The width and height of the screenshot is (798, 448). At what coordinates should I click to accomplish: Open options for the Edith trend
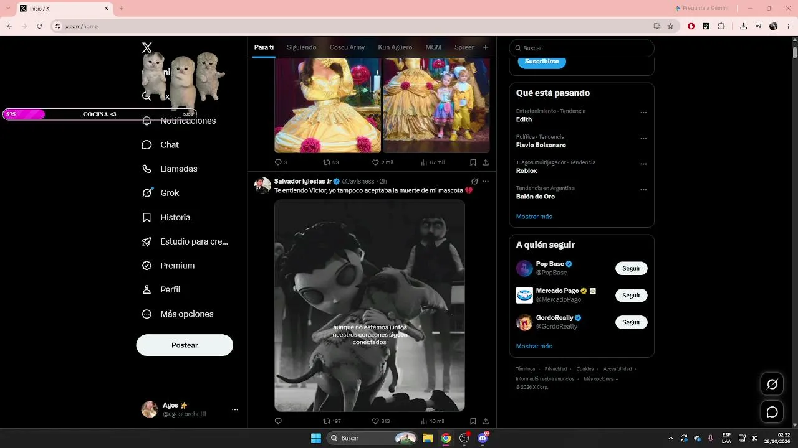[643, 113]
